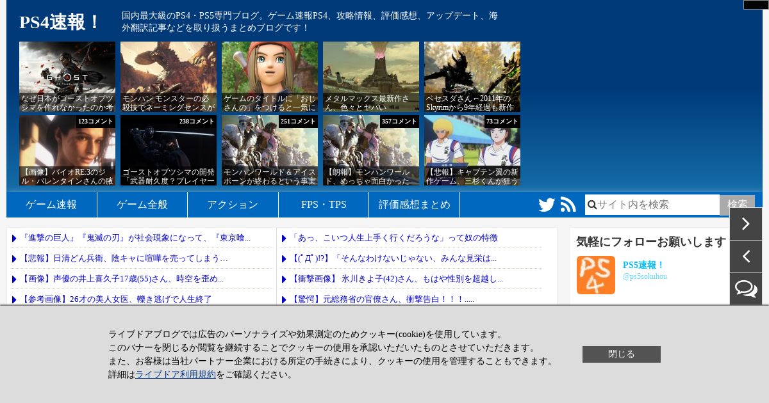This screenshot has width=769, height=403.
Task: Click arrow bullet beside 日清どん兵衛 article
Action: pos(14,259)
